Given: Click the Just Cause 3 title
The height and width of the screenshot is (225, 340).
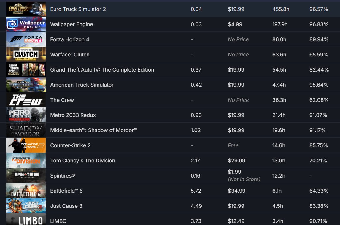Looking at the screenshot, I should [x=66, y=206].
